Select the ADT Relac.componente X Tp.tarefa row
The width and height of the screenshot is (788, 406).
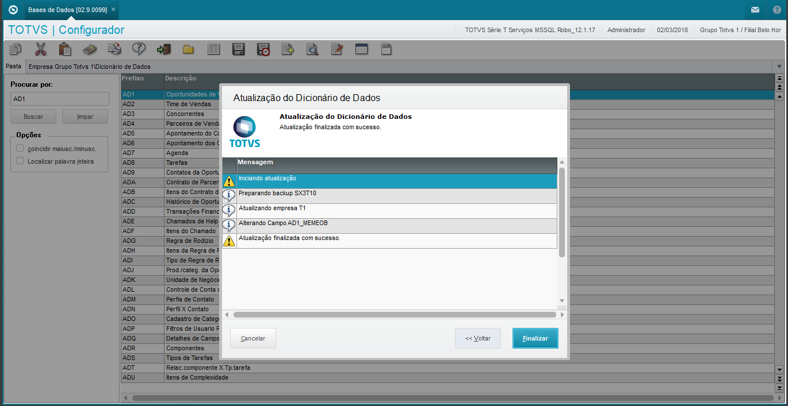pyautogui.click(x=447, y=368)
